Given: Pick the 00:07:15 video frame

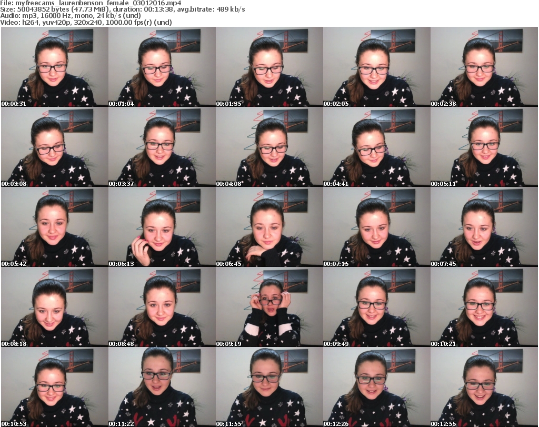Looking at the screenshot, I should (x=376, y=227).
